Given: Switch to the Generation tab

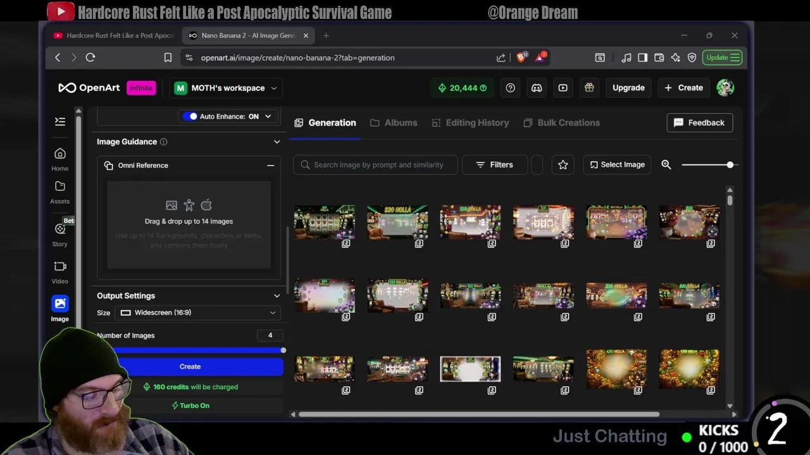Looking at the screenshot, I should click(325, 123).
